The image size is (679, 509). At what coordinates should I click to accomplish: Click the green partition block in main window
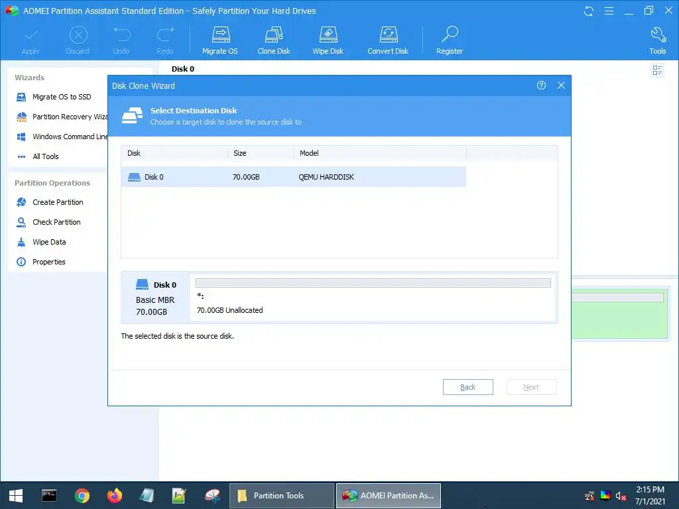(619, 313)
